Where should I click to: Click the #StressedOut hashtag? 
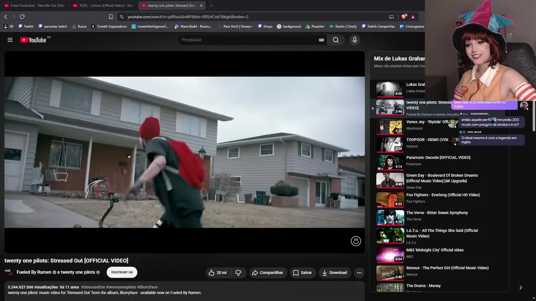[x=93, y=287]
